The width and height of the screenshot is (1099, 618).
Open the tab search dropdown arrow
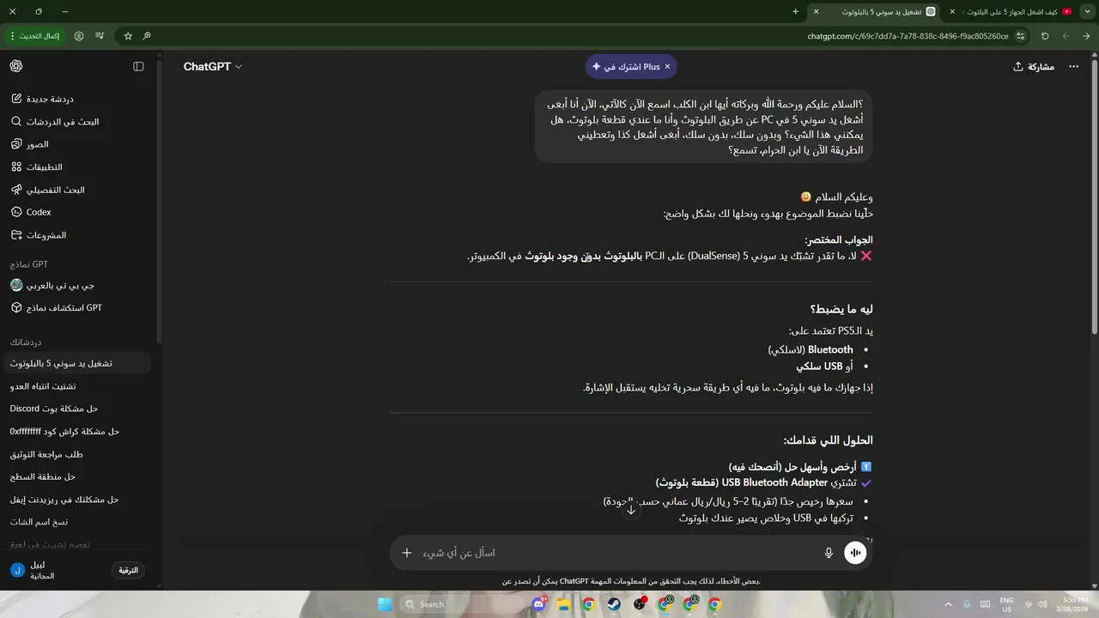pos(1086,12)
